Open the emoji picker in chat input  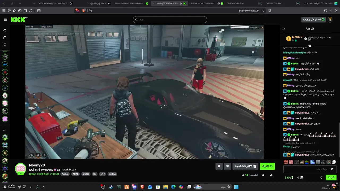pyautogui.click(x=332, y=169)
